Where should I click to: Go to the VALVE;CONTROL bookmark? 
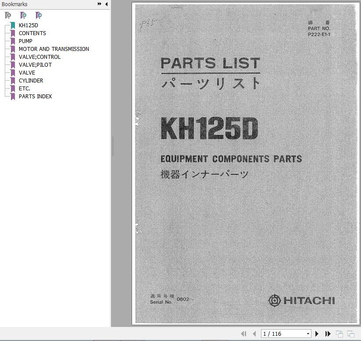coord(39,57)
